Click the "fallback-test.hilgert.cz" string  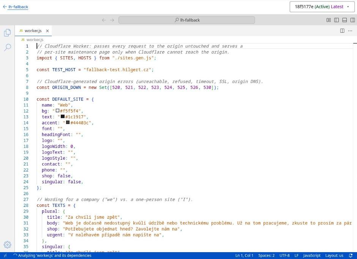click(x=117, y=70)
